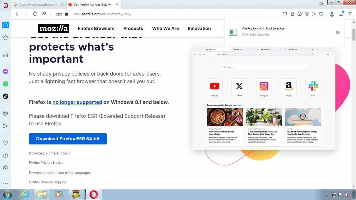Viewport: 356px width, 200px height.
Task: Open sidebar three-dots setup menu
Action: [5, 183]
